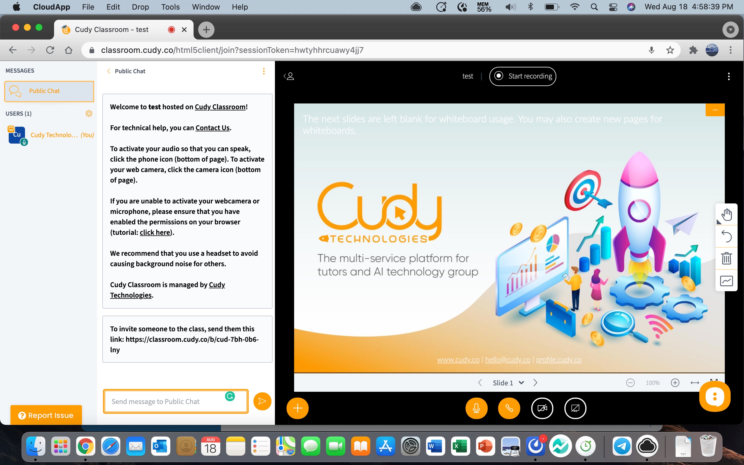Open the manage users gear
The width and height of the screenshot is (744, 465).
coord(89,113)
